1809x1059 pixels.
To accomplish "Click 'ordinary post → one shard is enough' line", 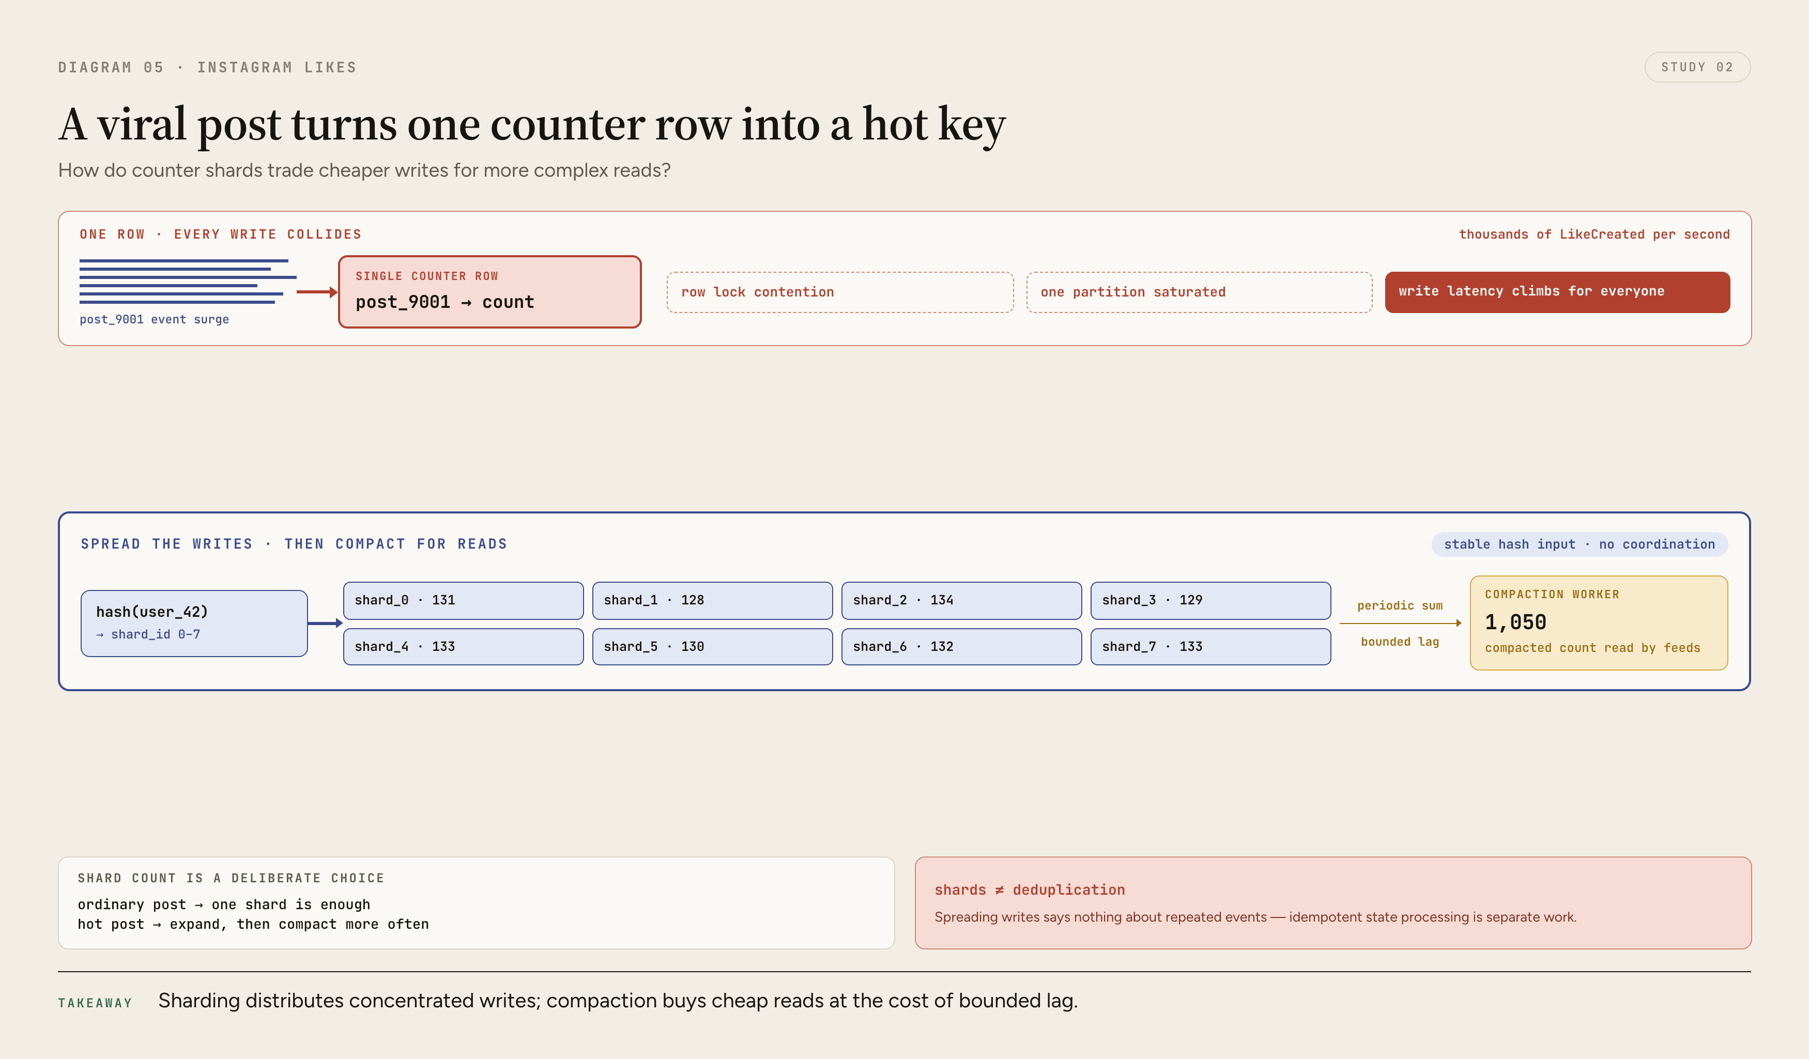I will click(224, 905).
